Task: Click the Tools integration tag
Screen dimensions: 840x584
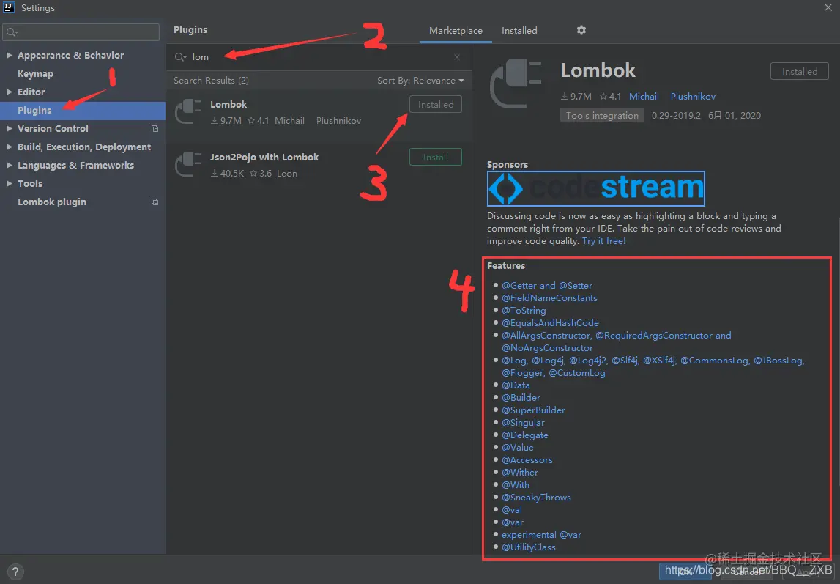Action: pyautogui.click(x=602, y=116)
